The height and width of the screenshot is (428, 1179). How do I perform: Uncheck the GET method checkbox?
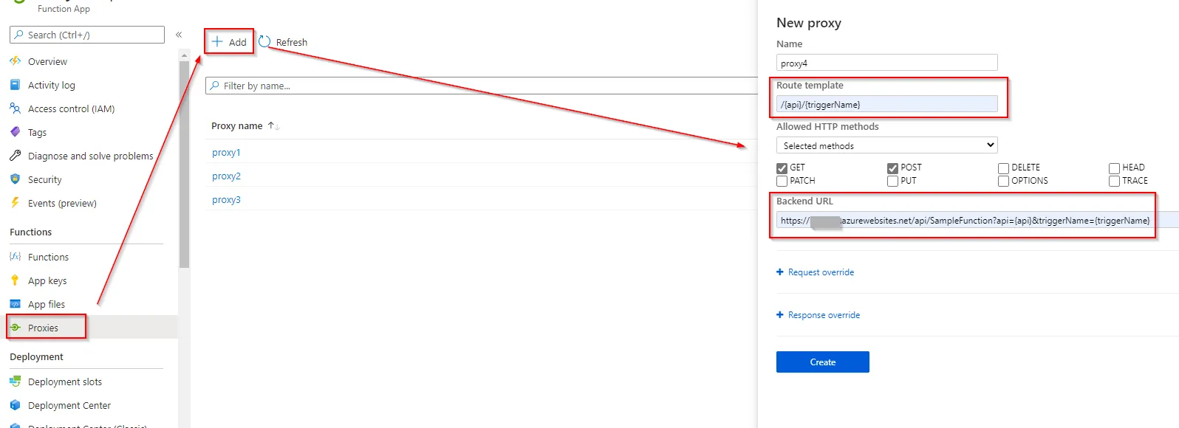click(x=782, y=168)
